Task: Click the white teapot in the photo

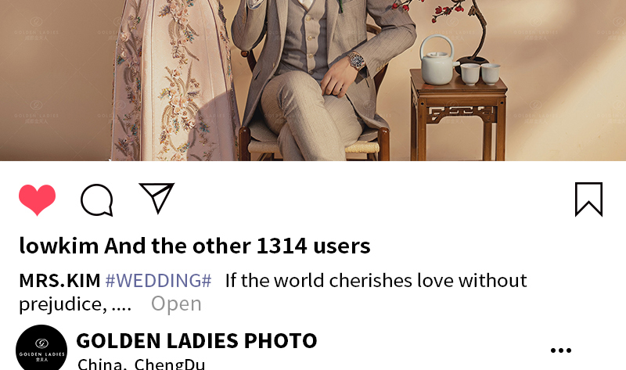Action: click(x=437, y=60)
